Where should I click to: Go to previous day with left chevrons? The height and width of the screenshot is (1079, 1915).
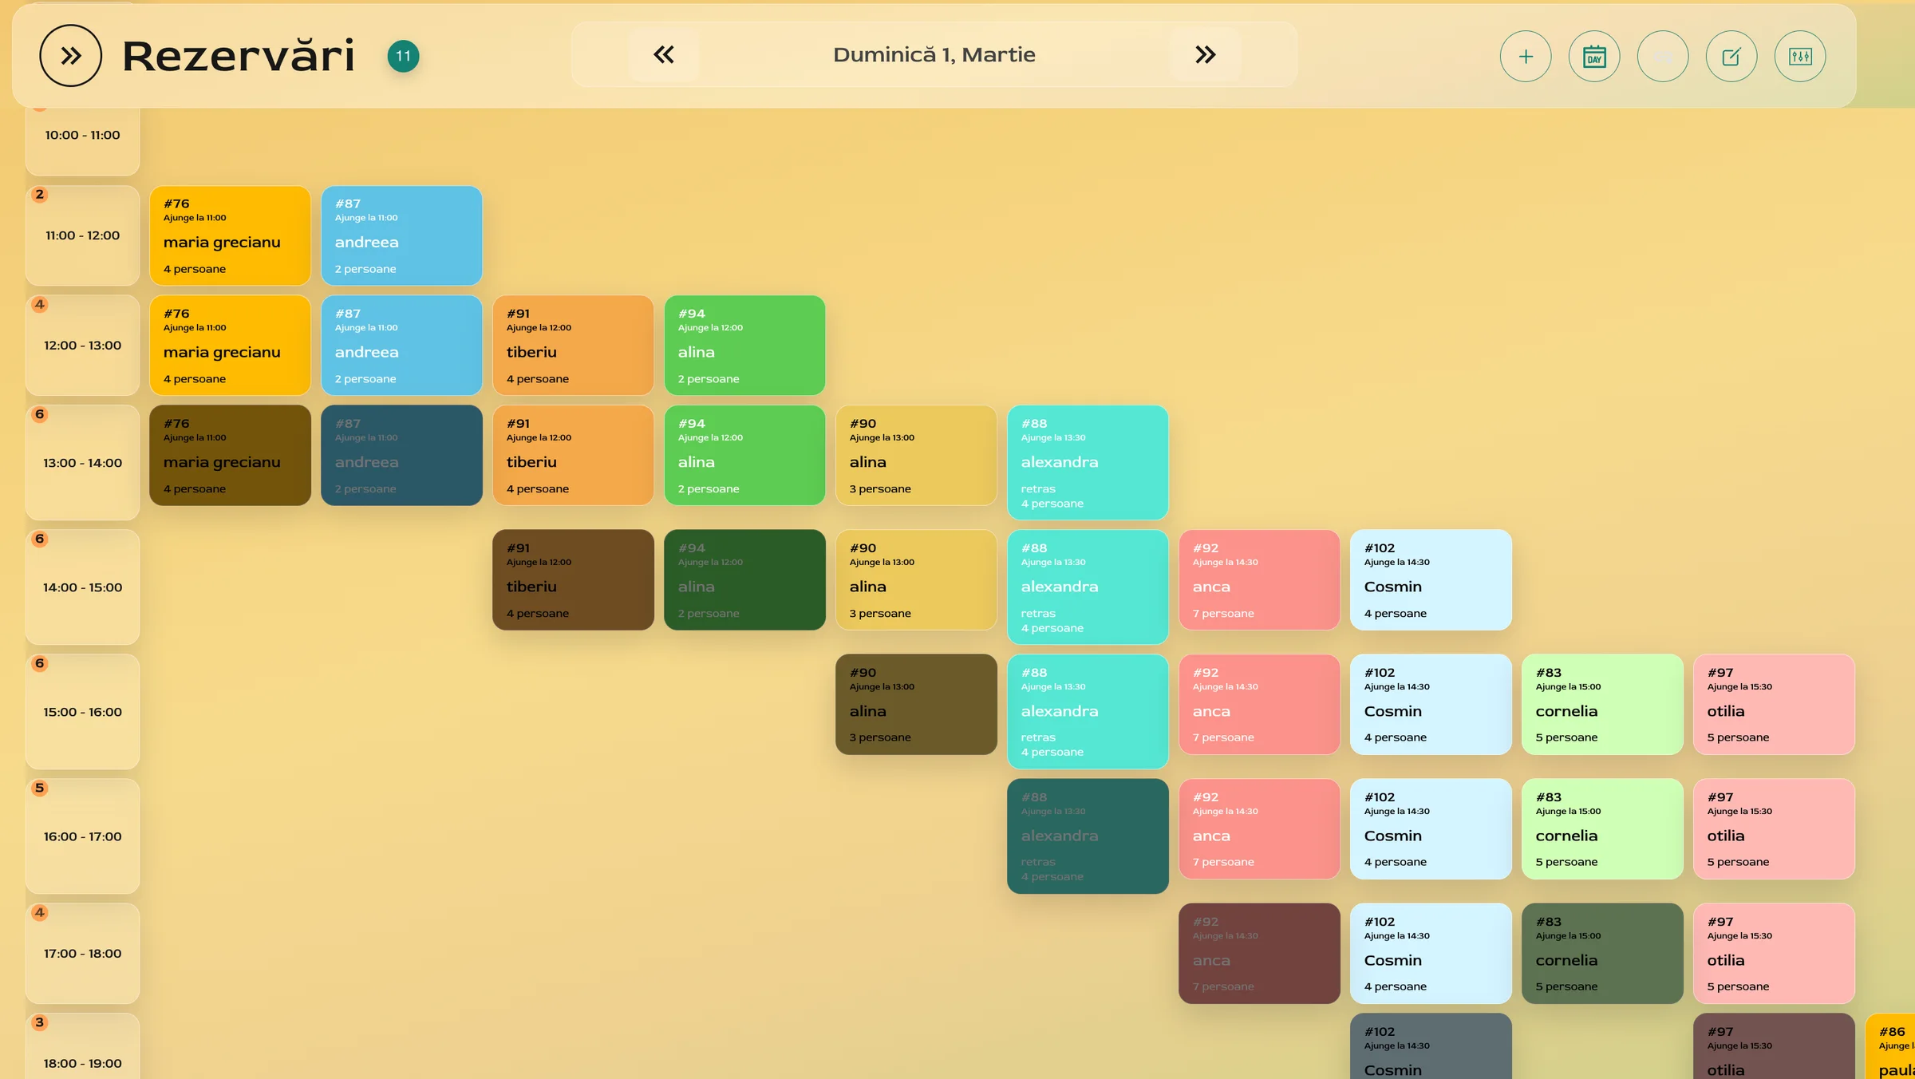point(664,54)
